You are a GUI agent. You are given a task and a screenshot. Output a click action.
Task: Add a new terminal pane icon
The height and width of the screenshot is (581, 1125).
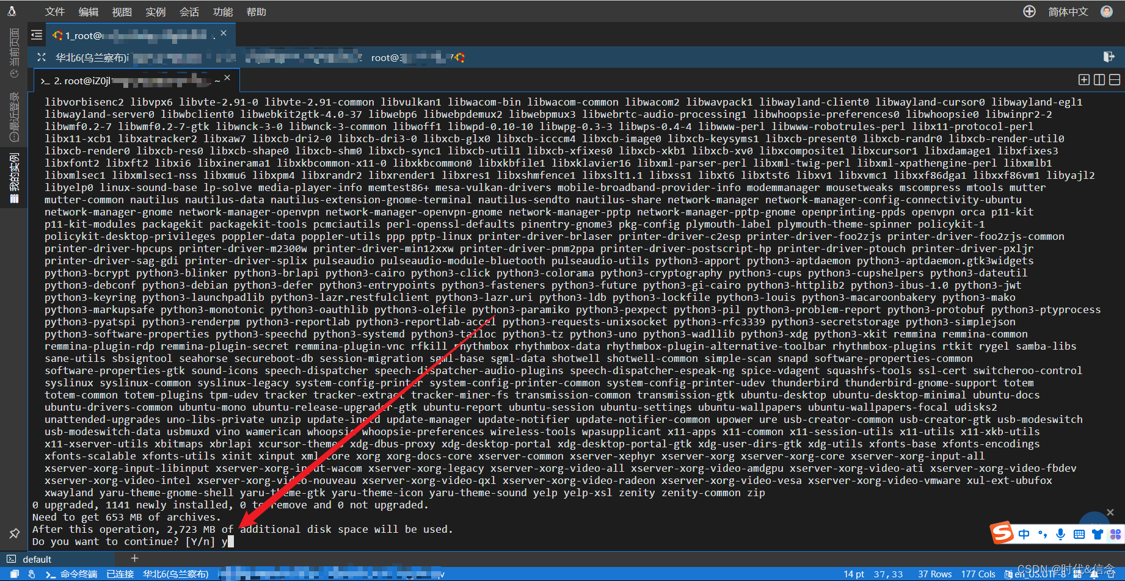coord(1084,80)
